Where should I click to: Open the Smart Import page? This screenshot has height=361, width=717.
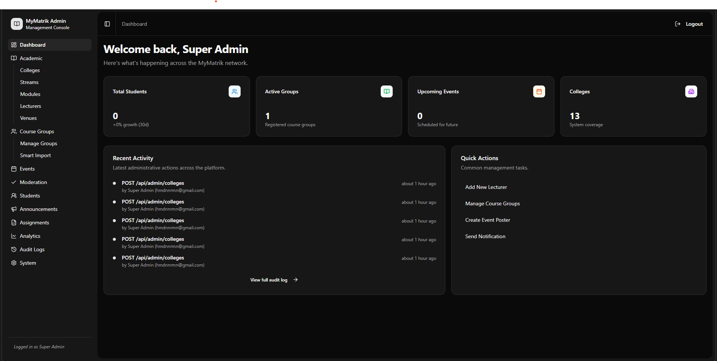[35, 155]
